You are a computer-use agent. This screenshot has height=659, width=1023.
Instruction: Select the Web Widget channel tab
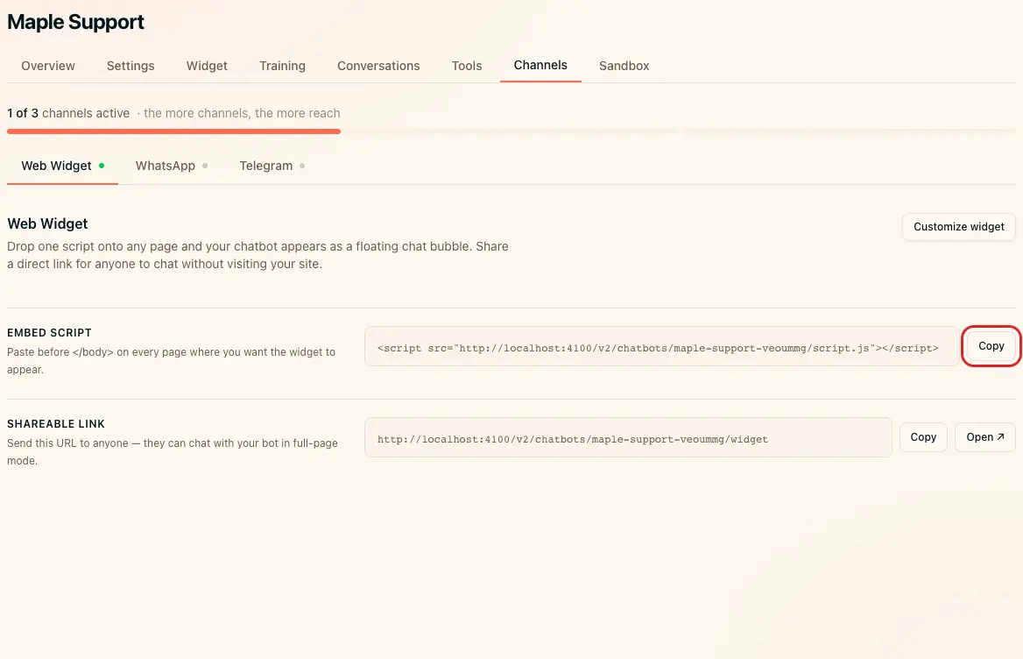tap(63, 166)
